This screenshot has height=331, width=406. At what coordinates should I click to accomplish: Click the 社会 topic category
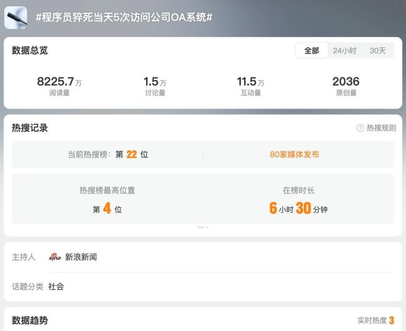tap(56, 287)
